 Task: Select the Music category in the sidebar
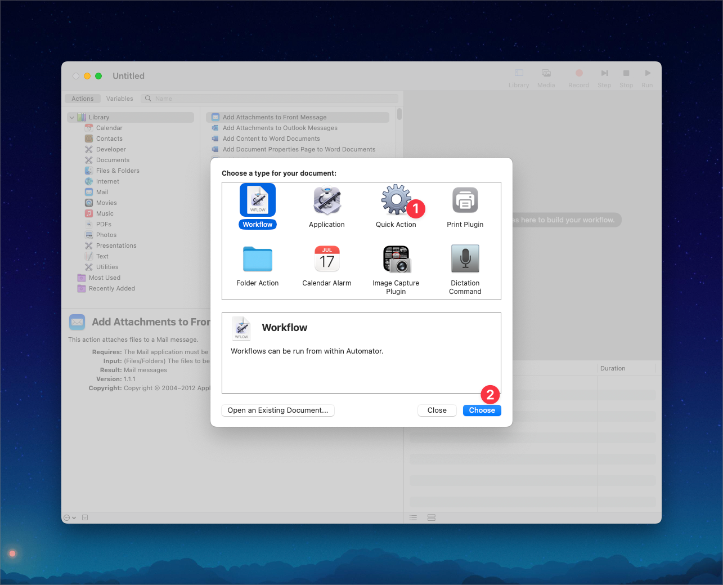[105, 213]
